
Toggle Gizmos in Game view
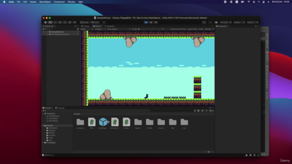tap(208, 29)
